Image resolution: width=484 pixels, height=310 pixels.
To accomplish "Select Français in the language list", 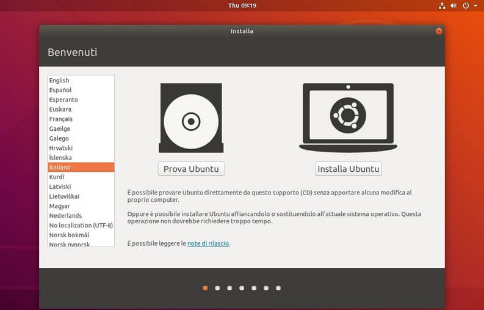I will click(81, 119).
